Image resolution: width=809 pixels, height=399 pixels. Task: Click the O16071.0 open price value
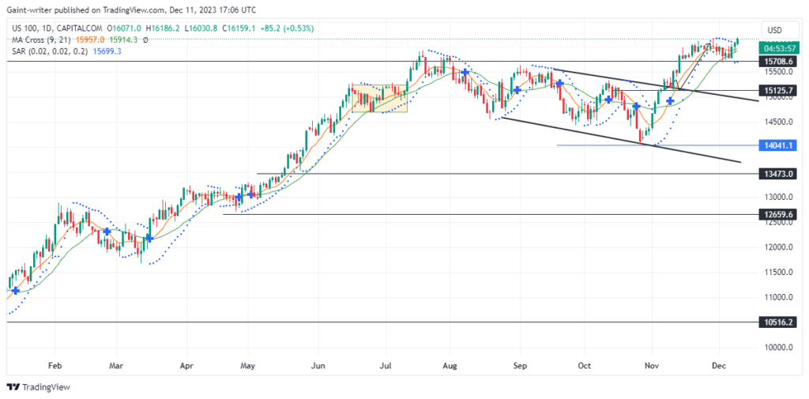(x=124, y=29)
